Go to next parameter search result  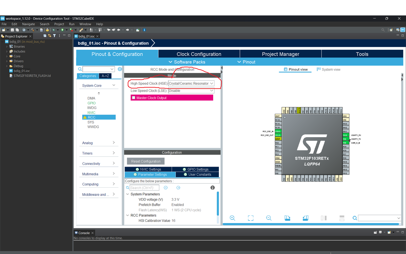[x=178, y=188]
